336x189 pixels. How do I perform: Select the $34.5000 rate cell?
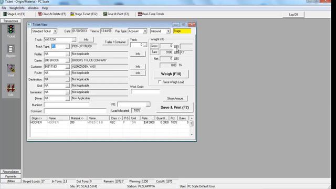coord(148,122)
